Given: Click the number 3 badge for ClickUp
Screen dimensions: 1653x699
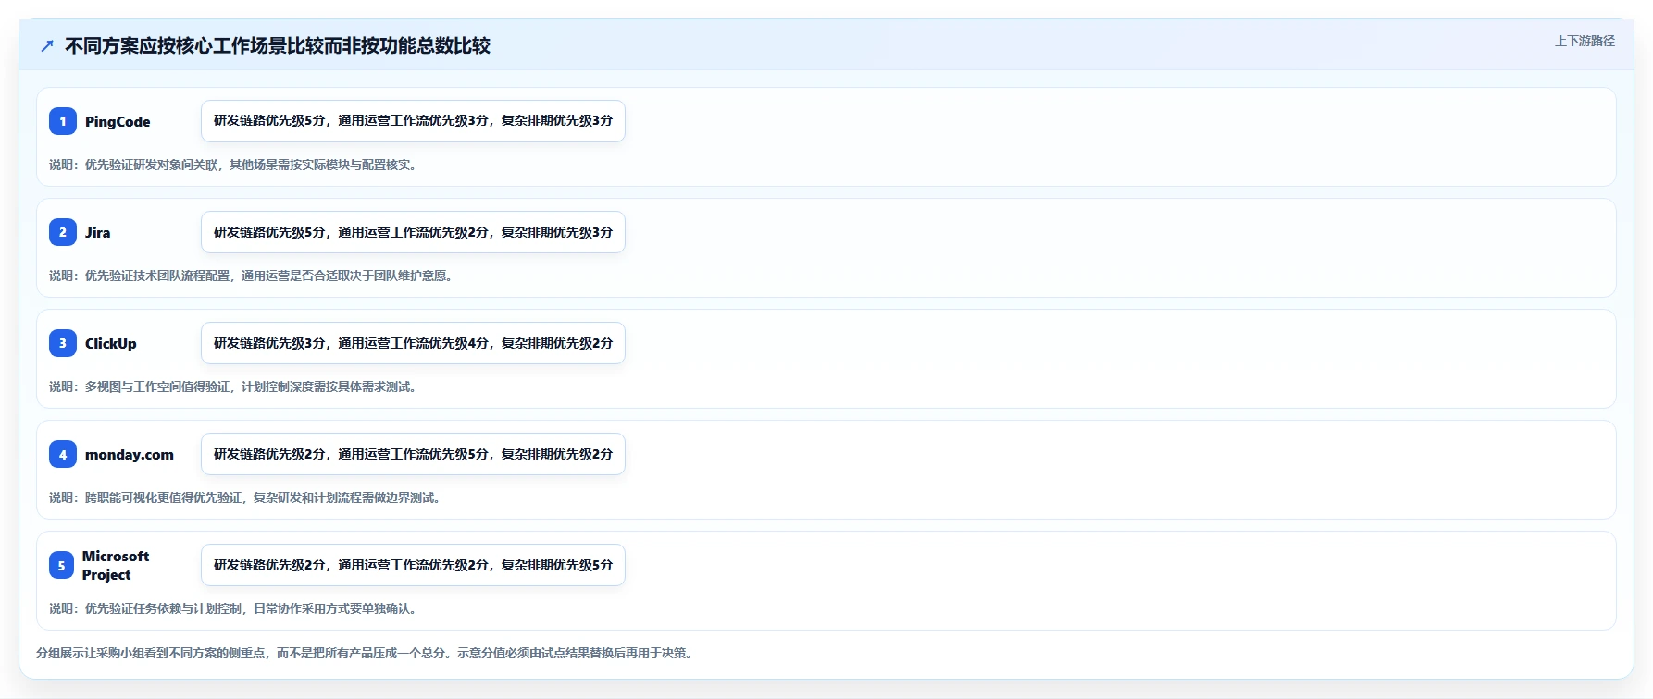Looking at the screenshot, I should 63,343.
